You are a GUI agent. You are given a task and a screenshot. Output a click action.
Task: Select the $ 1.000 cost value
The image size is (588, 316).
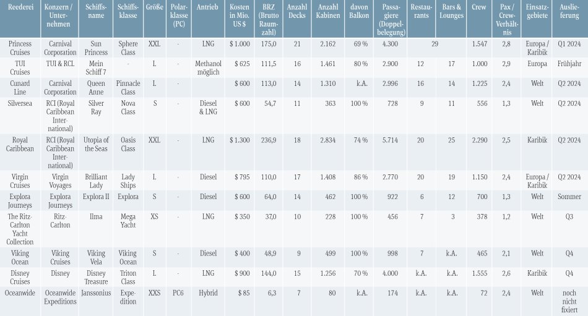(240, 44)
